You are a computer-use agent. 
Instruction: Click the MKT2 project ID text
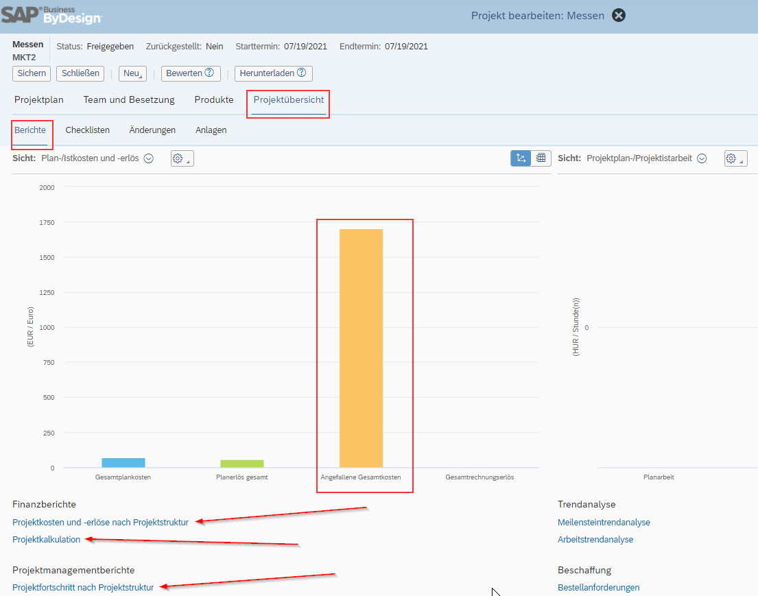[24, 57]
